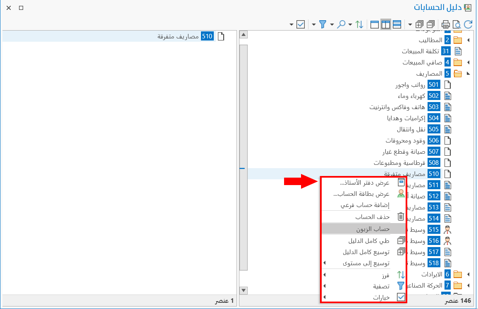Expand the المصاريف folder in the tree

click(467, 73)
